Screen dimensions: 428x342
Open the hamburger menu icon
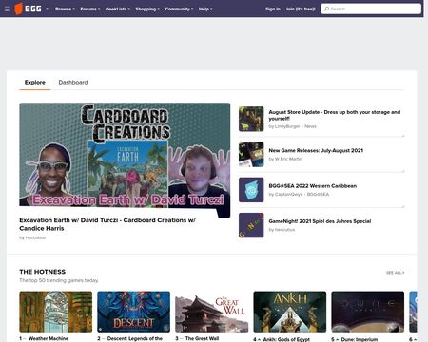coord(7,9)
